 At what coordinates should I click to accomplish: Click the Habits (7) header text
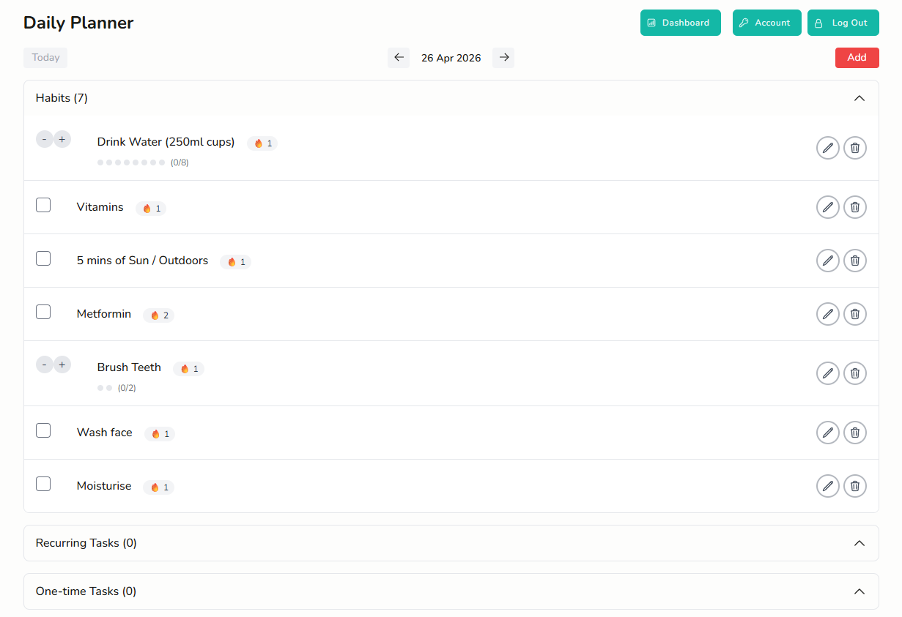pyautogui.click(x=62, y=98)
